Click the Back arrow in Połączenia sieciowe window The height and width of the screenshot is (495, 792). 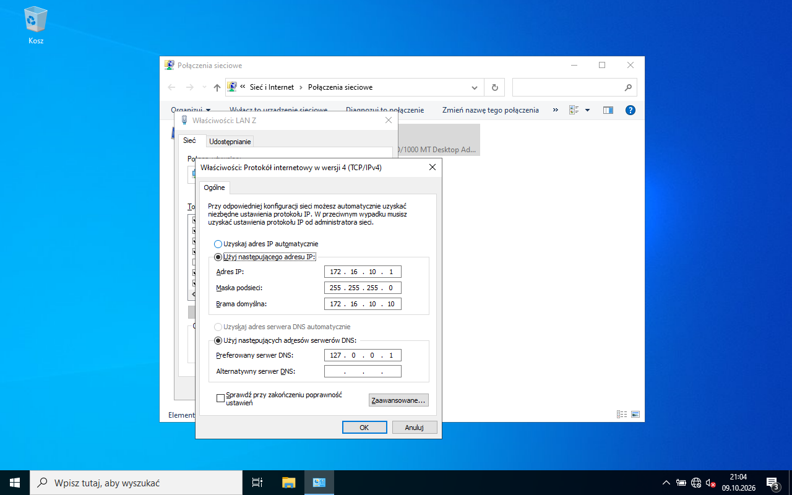(x=172, y=87)
